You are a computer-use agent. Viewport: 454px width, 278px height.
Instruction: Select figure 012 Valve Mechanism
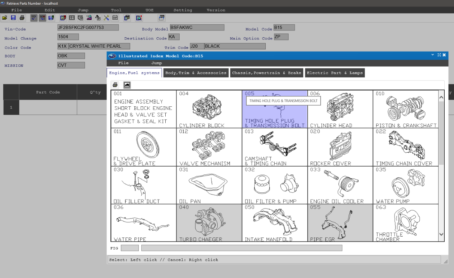point(209,147)
